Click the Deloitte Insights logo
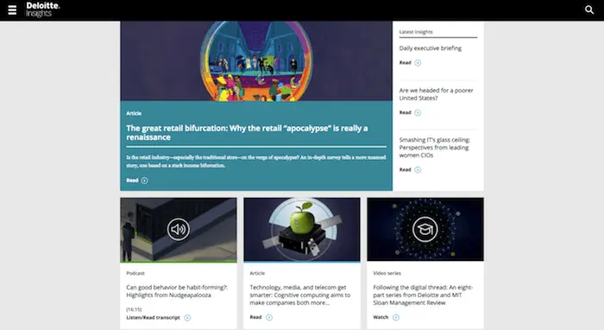 pyautogui.click(x=43, y=10)
